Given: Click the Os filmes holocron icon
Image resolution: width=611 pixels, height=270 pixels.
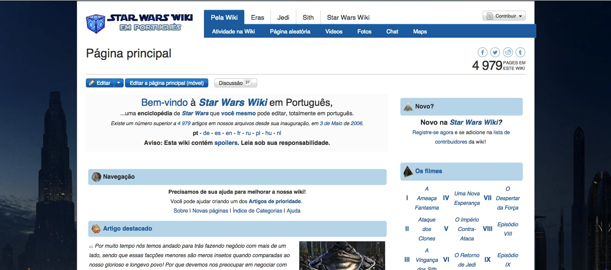Looking at the screenshot, I should [408, 171].
